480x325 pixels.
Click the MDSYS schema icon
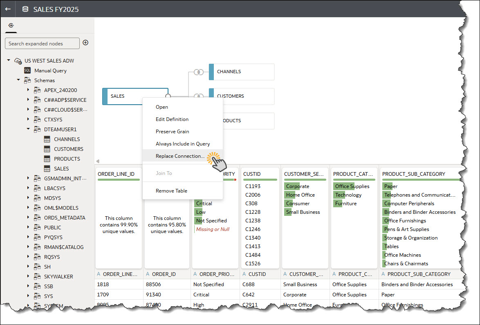(x=37, y=198)
